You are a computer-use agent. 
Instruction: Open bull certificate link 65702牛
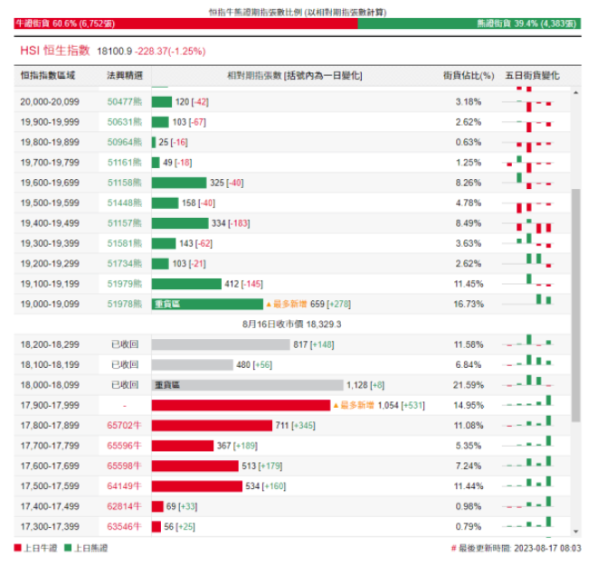coord(125,426)
